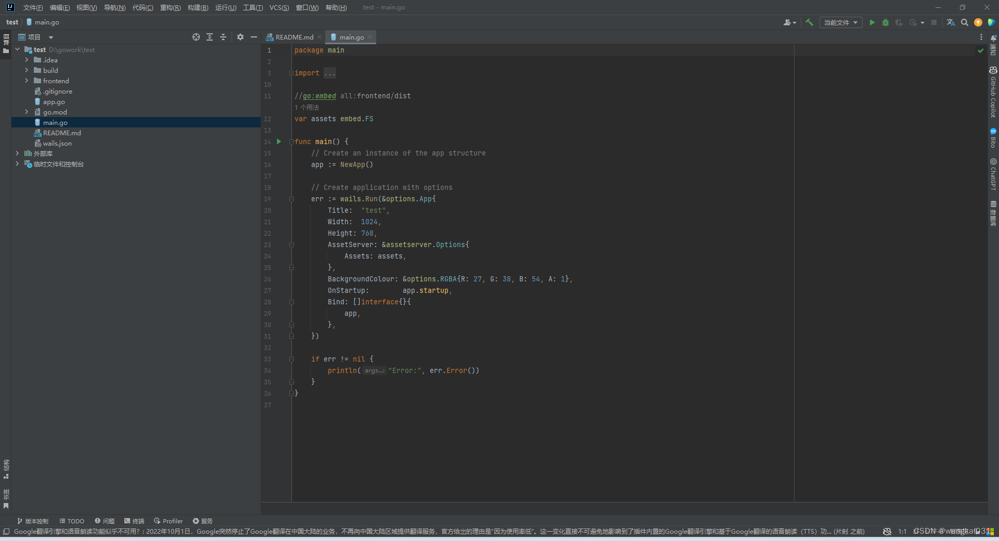The image size is (999, 541).
Task: Hide the project tool window
Action: [x=254, y=37]
